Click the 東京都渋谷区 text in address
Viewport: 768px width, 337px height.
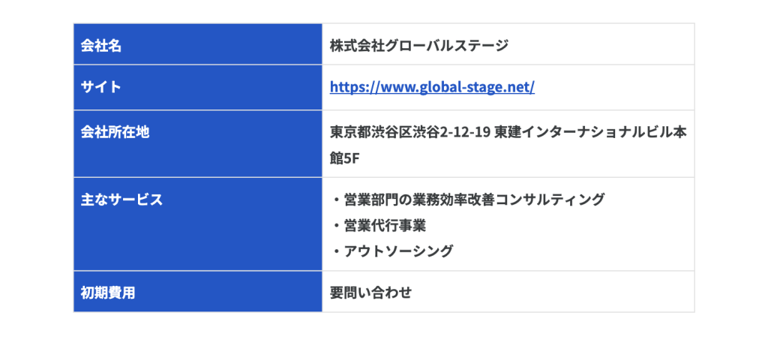[371, 132]
